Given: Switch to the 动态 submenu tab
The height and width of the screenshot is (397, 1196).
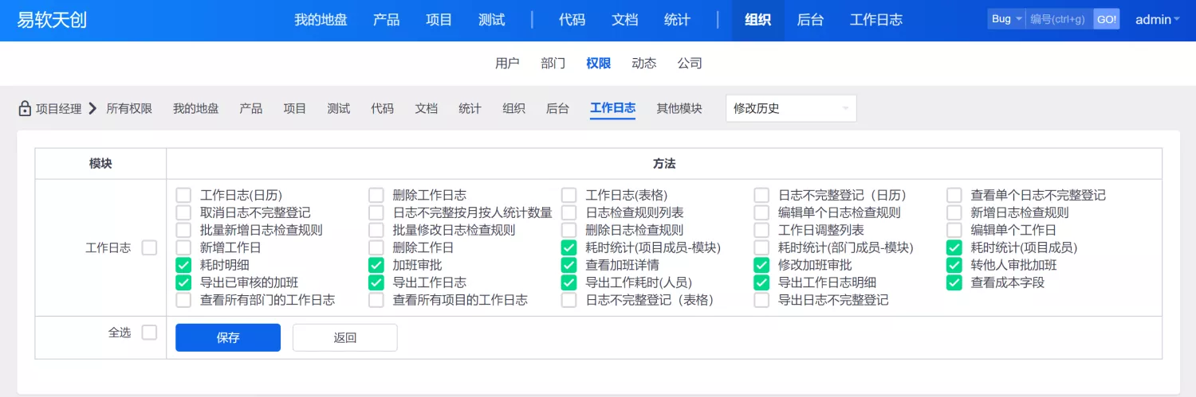Looking at the screenshot, I should (x=644, y=63).
